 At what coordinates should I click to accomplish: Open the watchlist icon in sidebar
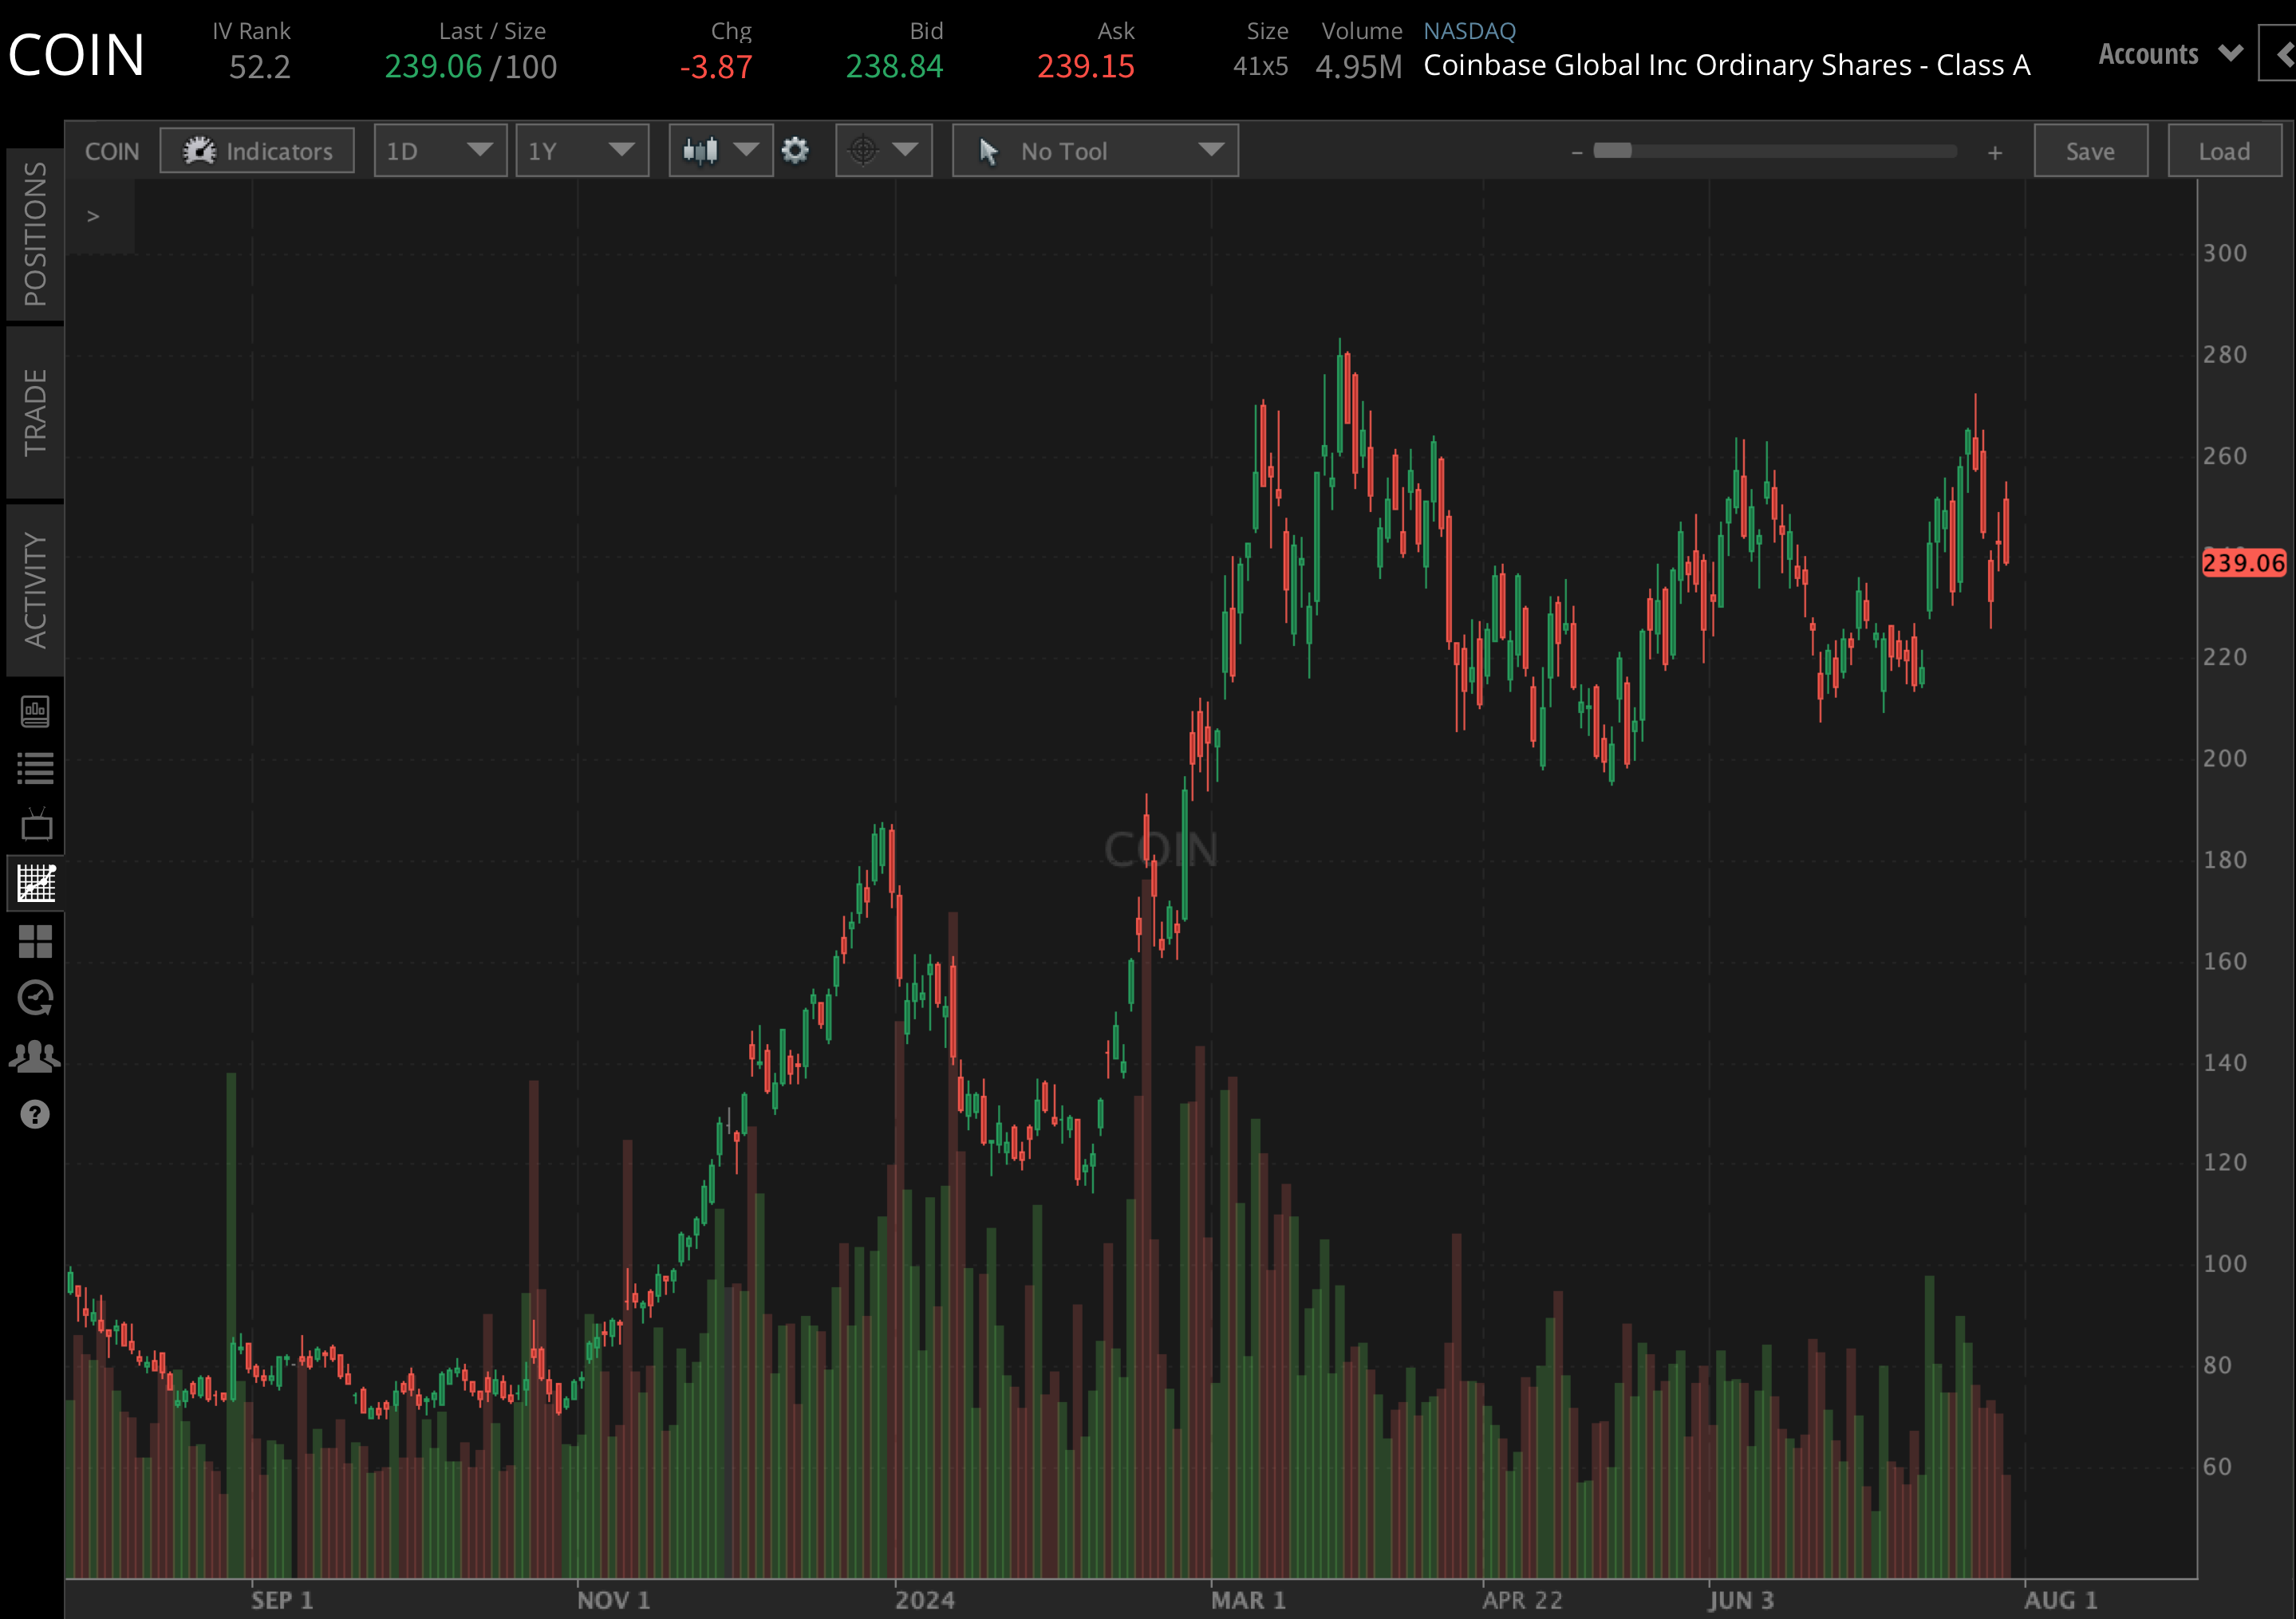tap(35, 768)
